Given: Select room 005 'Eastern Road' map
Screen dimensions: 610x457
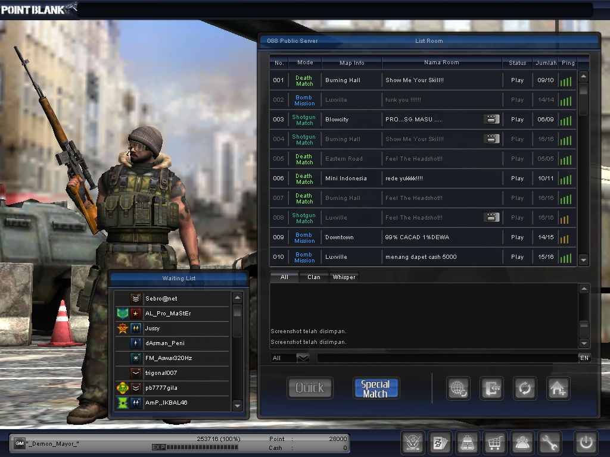Looking at the screenshot, I should 423,158.
